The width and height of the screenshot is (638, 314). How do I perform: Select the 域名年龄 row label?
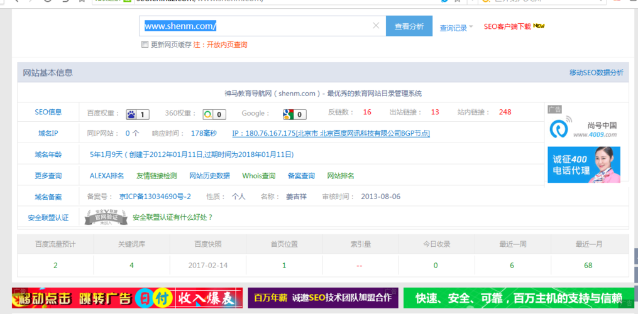(x=48, y=154)
